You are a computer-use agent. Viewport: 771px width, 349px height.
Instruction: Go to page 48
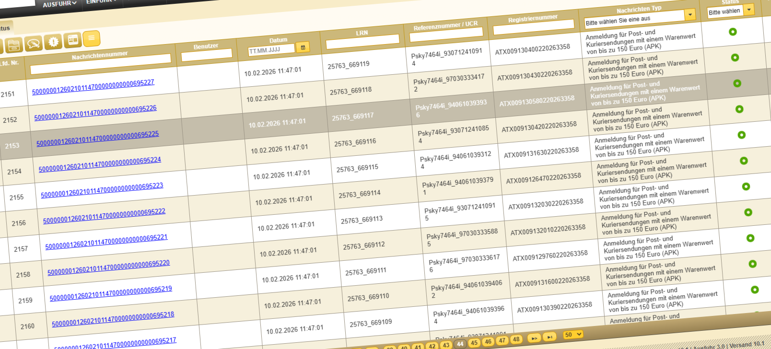click(x=516, y=339)
